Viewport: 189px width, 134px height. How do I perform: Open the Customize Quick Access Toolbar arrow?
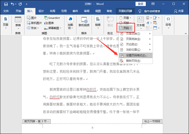[x=26, y=4]
